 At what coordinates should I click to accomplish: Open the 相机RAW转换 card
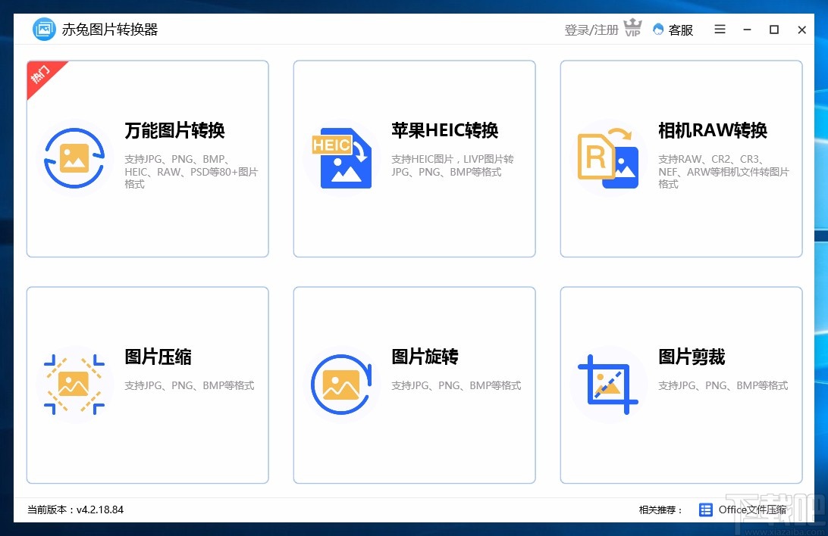pyautogui.click(x=681, y=158)
